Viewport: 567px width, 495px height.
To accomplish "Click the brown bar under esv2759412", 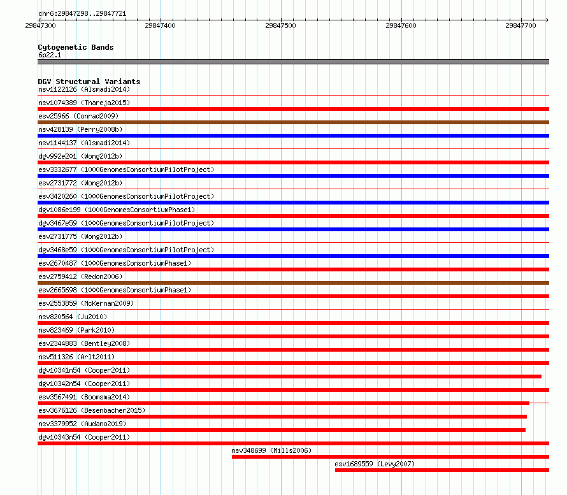I will [x=293, y=283].
